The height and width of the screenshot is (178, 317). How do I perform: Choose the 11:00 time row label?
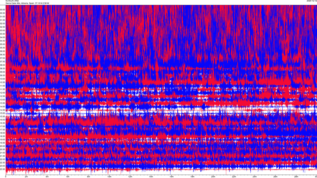(x=3, y=86)
